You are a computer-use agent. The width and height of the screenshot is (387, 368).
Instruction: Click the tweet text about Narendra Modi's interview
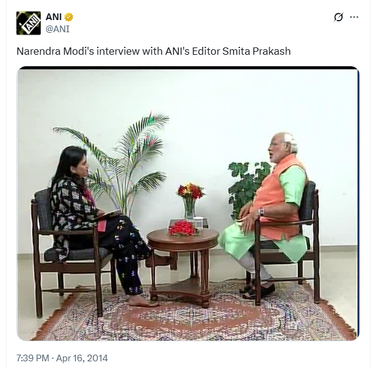tap(154, 51)
